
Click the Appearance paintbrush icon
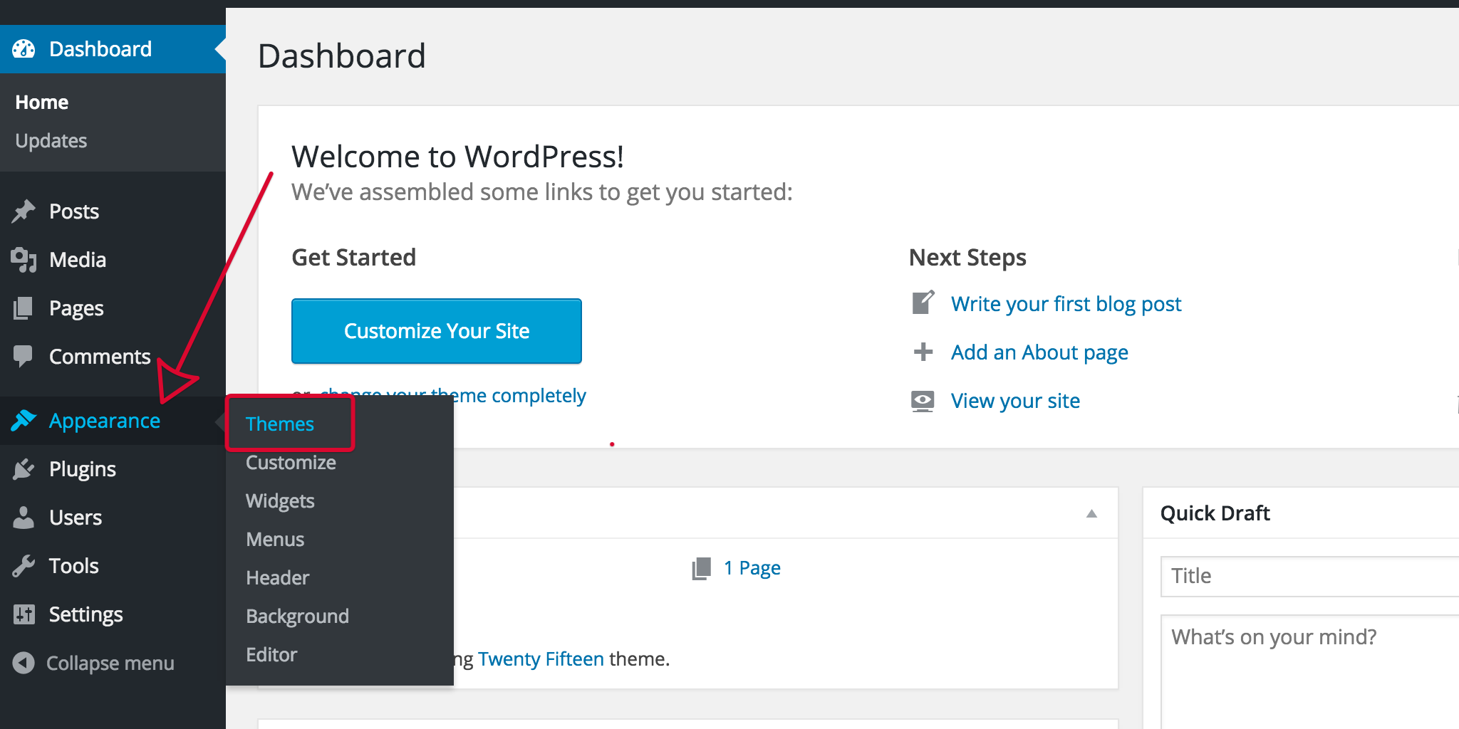click(24, 420)
